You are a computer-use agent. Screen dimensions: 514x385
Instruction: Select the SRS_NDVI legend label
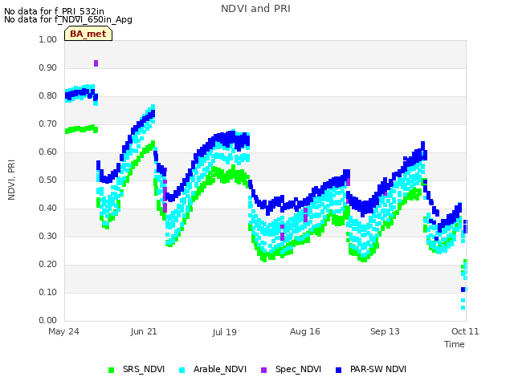pos(144,369)
